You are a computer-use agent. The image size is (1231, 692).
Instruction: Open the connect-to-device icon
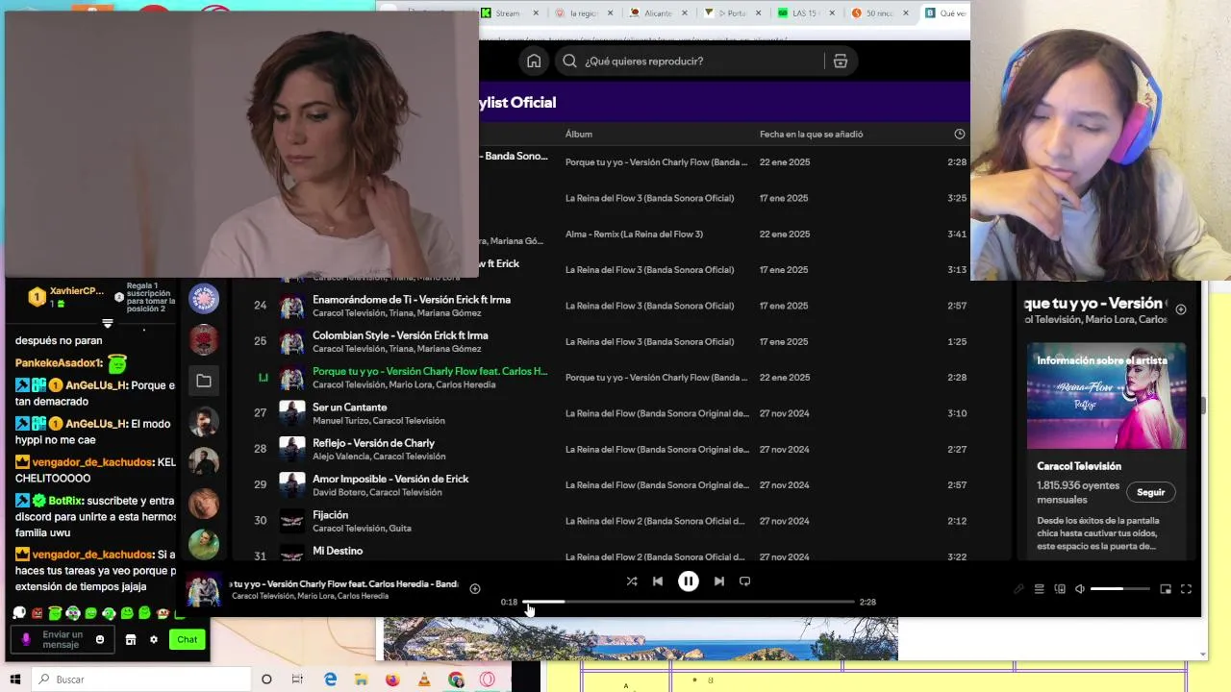pos(1060,589)
